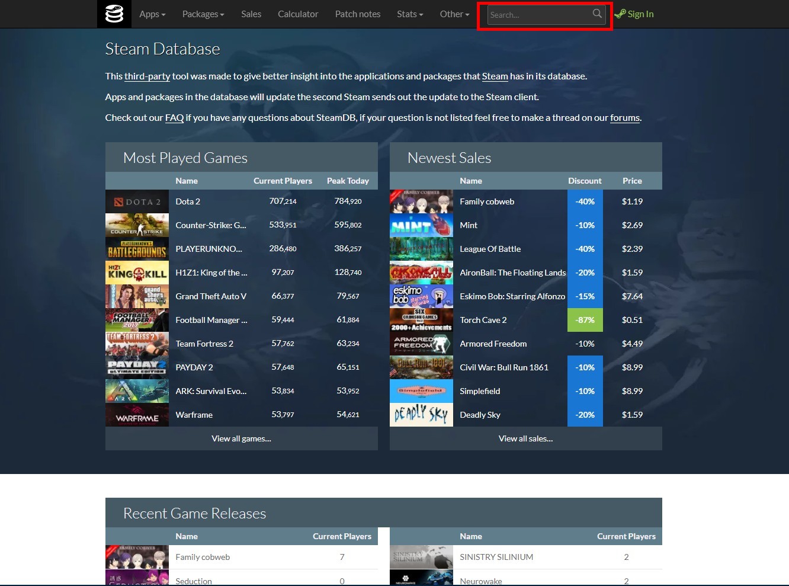Click the SteamDB logo icon

coord(114,14)
